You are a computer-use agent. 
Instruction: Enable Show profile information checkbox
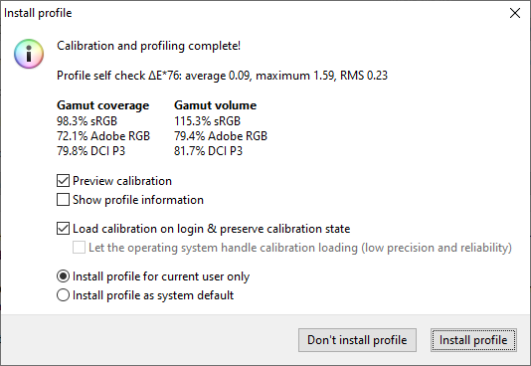(x=63, y=200)
